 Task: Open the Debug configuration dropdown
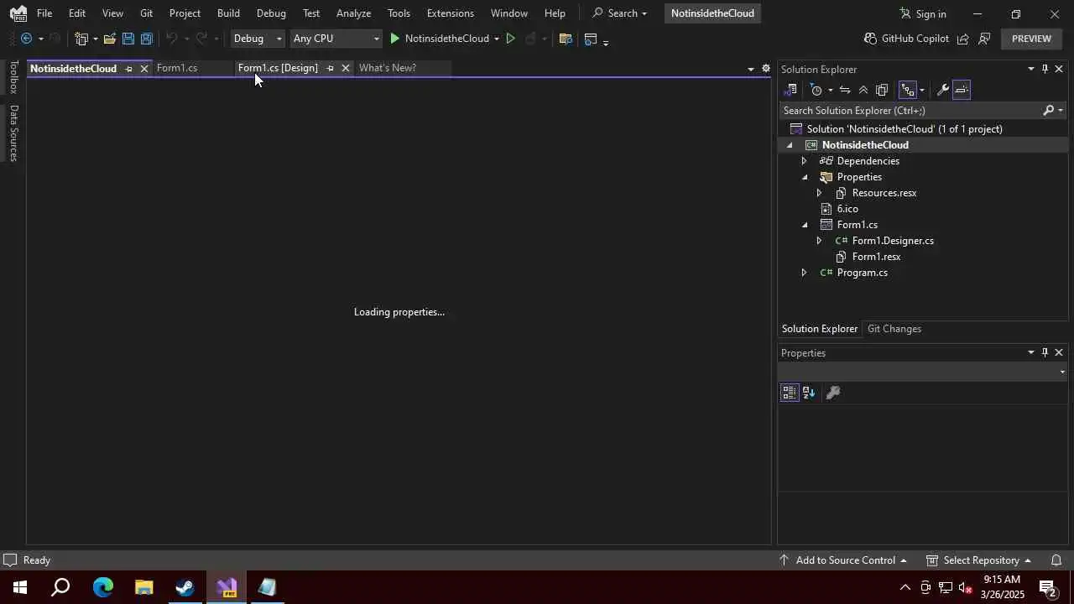pyautogui.click(x=258, y=39)
